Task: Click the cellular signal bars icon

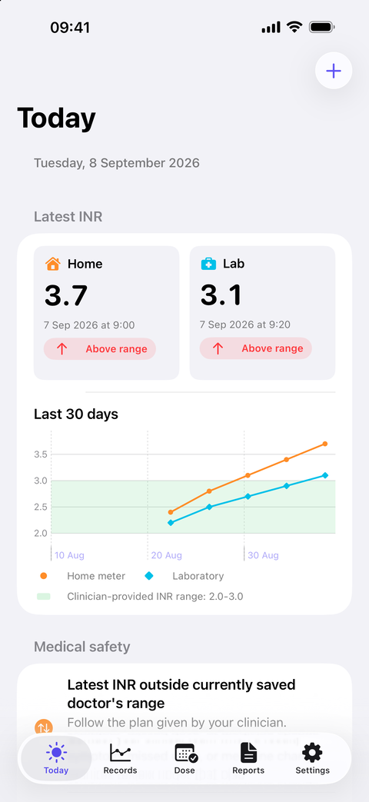Action: tap(271, 27)
